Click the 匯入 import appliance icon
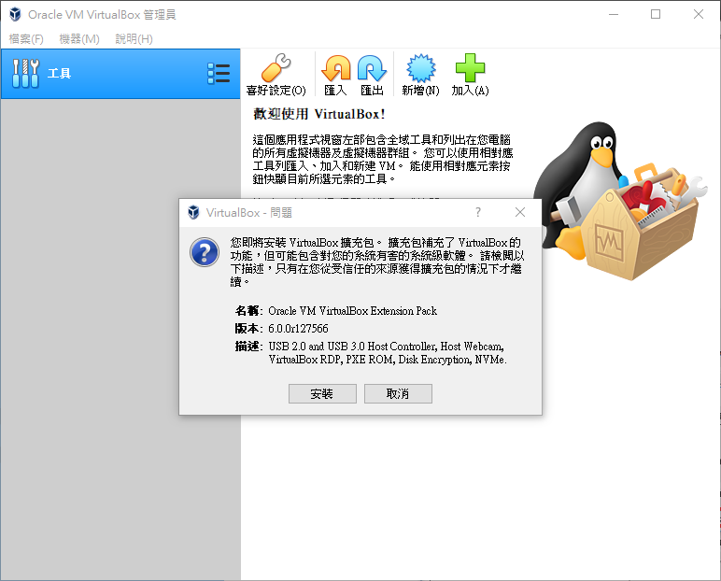The image size is (721, 581). pyautogui.click(x=335, y=75)
